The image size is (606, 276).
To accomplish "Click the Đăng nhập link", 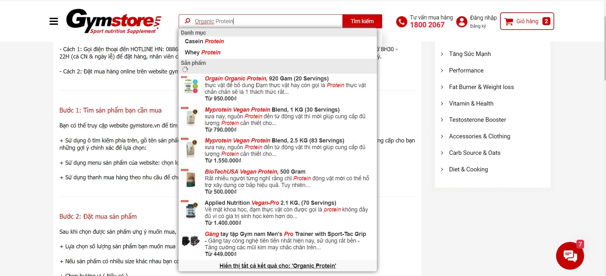I will [x=483, y=18].
